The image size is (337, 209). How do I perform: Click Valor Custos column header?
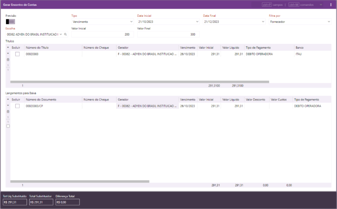(x=279, y=100)
